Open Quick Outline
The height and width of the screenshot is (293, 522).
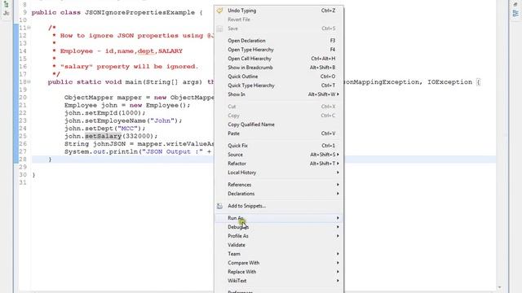pyautogui.click(x=279, y=77)
